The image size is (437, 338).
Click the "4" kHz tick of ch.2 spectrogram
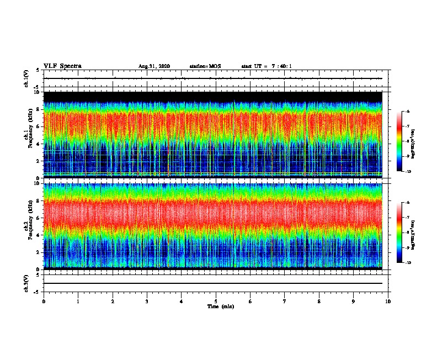[38, 235]
